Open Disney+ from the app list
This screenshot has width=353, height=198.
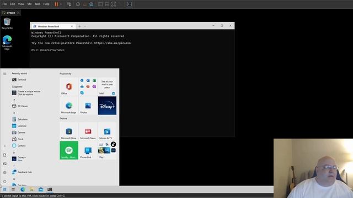[19, 159]
